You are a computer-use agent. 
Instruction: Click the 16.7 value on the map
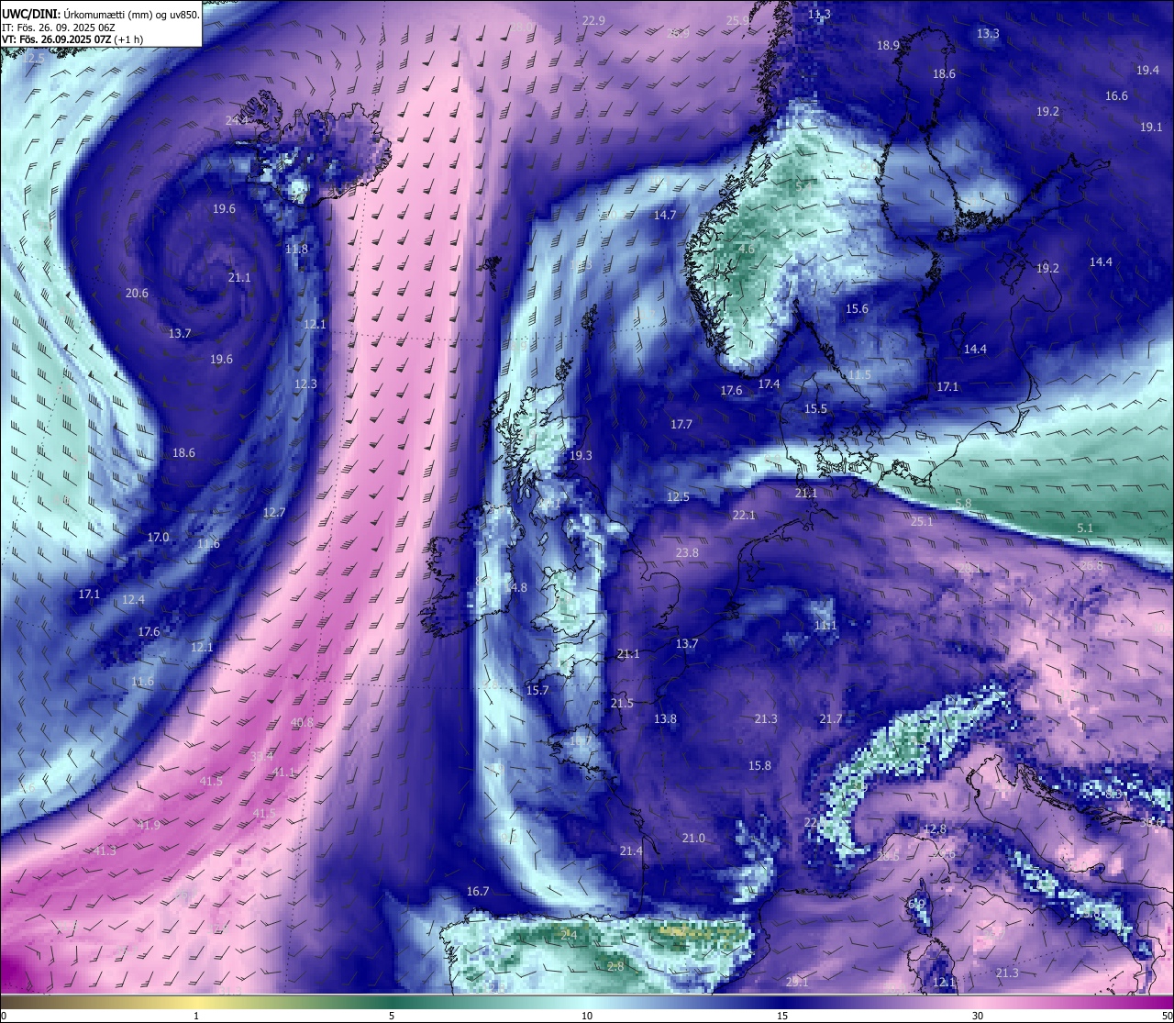coord(478,891)
